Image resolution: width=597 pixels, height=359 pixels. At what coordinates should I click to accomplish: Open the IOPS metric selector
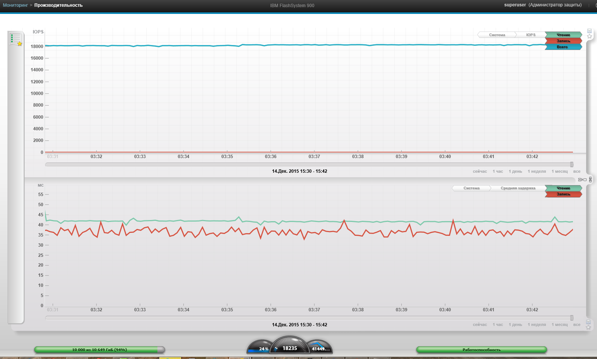click(x=531, y=35)
